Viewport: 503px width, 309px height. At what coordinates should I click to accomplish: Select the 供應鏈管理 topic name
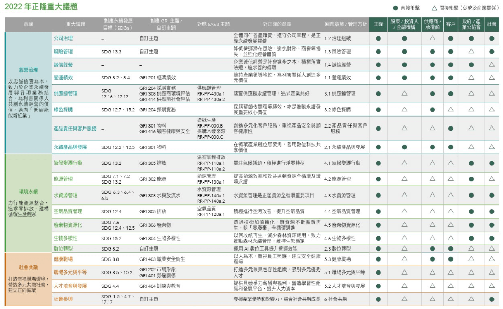(x=65, y=93)
